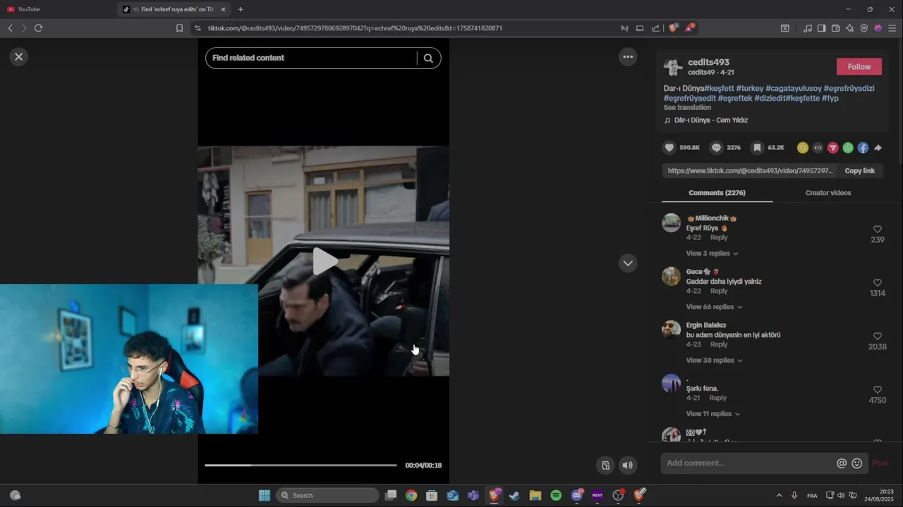
Task: Click the auto-scroll icon beside volume button
Action: click(x=605, y=465)
